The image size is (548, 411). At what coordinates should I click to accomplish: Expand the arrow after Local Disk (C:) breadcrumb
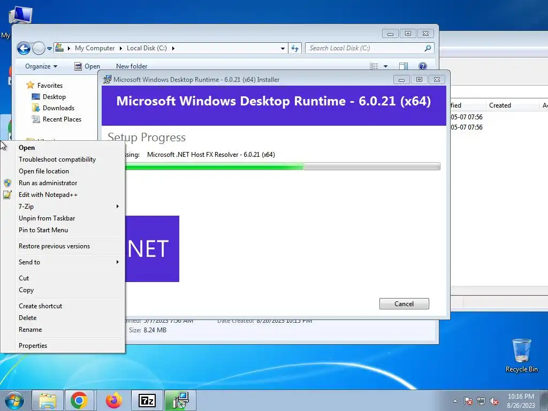[x=173, y=48]
